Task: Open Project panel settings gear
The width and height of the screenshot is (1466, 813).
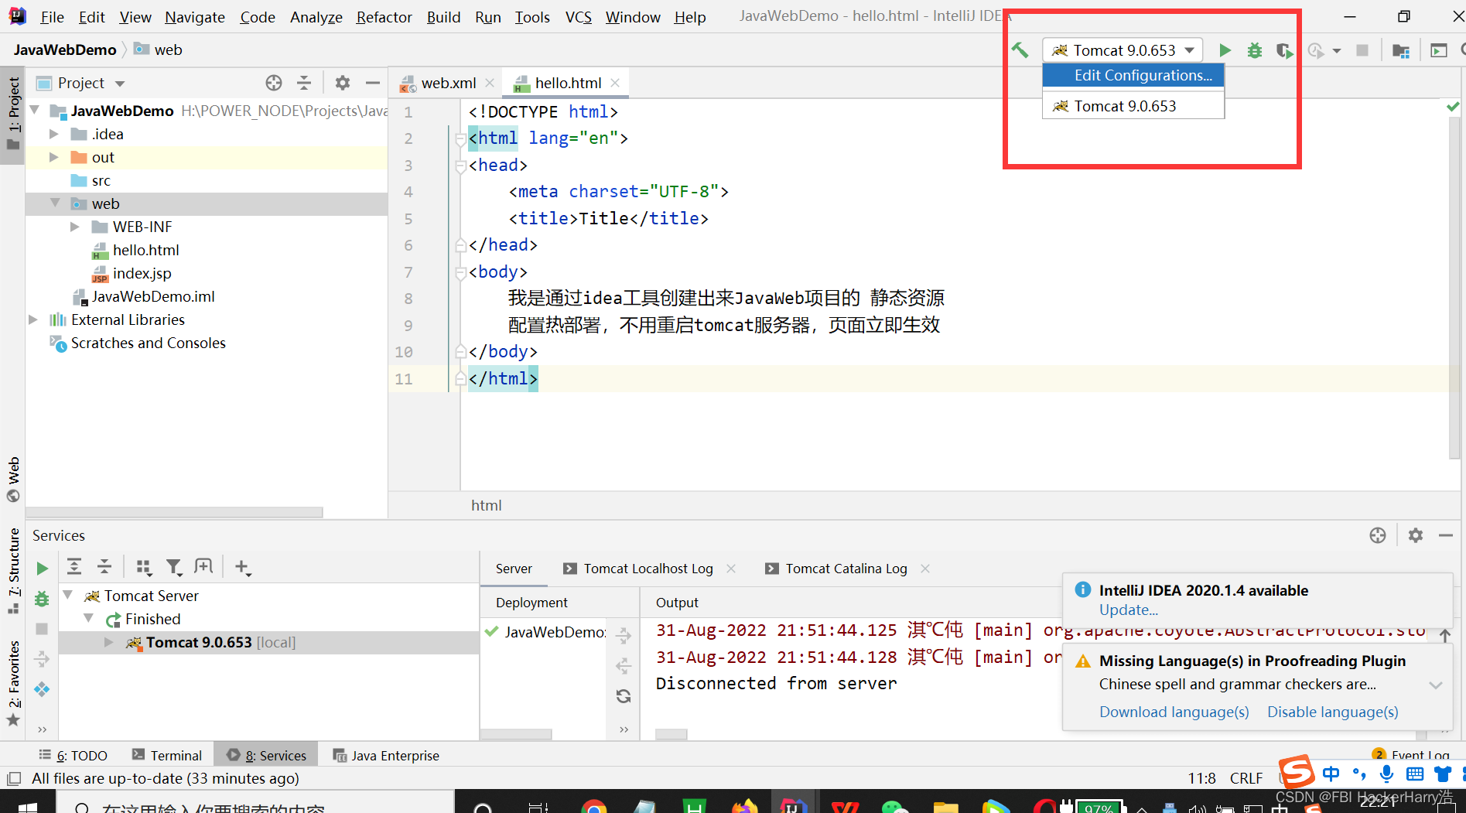Action: 343,83
